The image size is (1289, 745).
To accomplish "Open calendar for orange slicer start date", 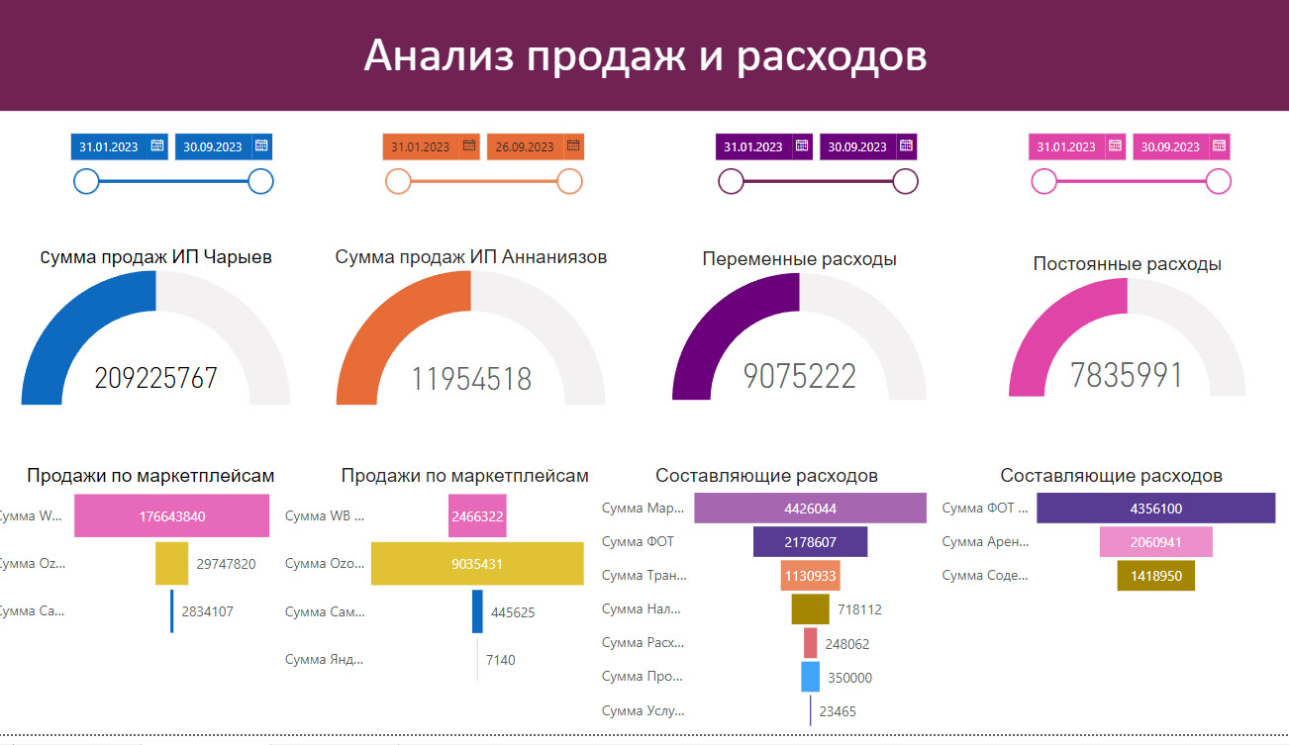I will tap(469, 145).
